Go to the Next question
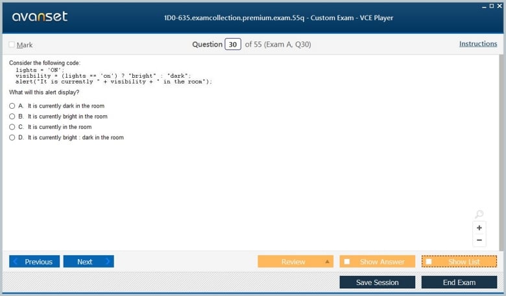This screenshot has width=506, height=296. click(x=88, y=262)
